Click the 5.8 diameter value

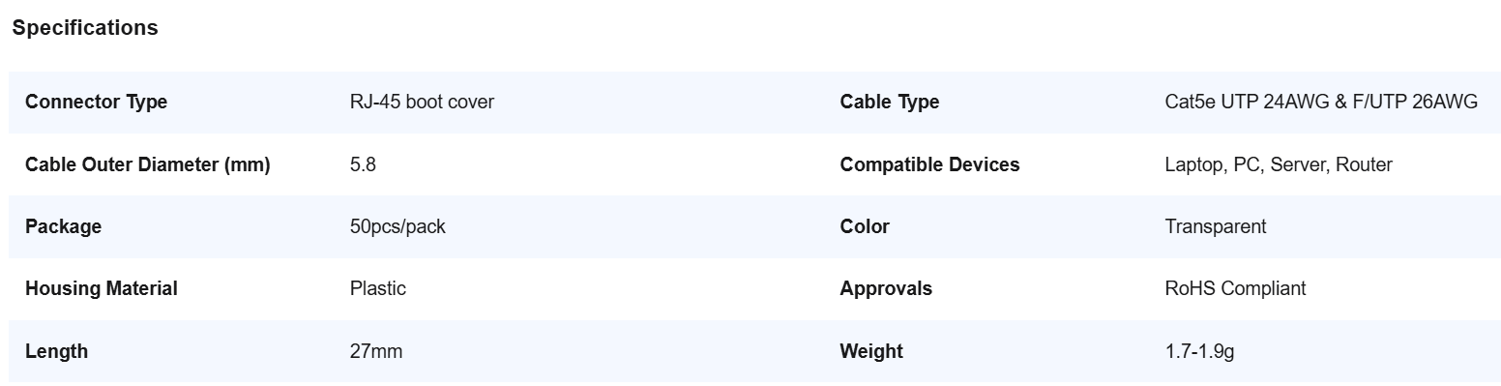pos(363,164)
